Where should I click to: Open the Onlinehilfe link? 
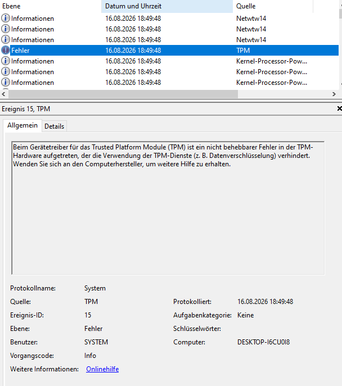click(x=102, y=369)
